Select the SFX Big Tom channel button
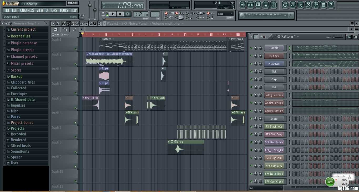The height and width of the screenshot is (192, 359). [274, 158]
